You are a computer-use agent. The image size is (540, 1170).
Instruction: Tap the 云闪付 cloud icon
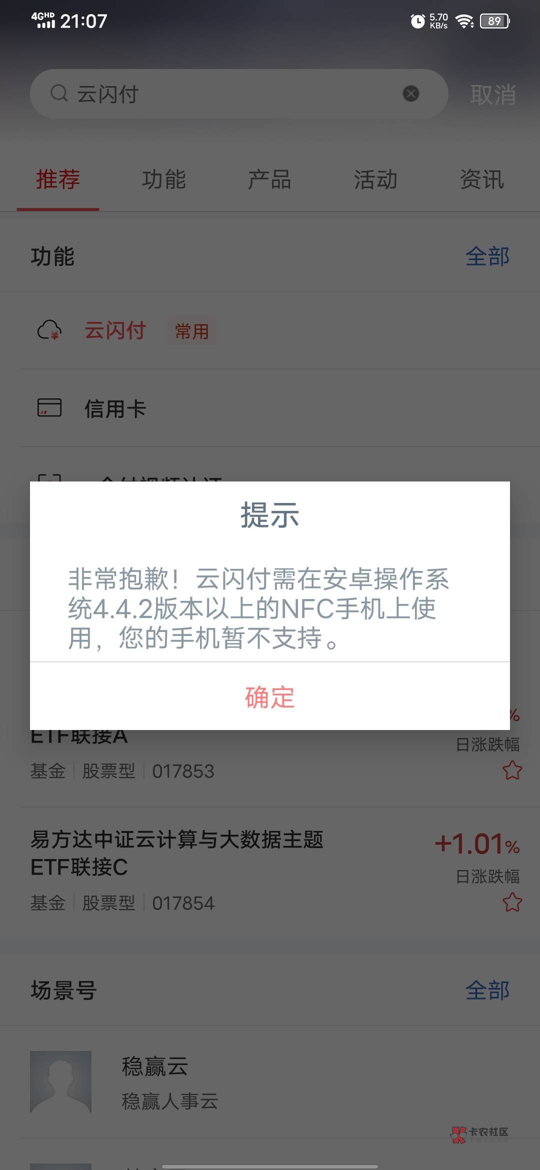click(x=49, y=330)
